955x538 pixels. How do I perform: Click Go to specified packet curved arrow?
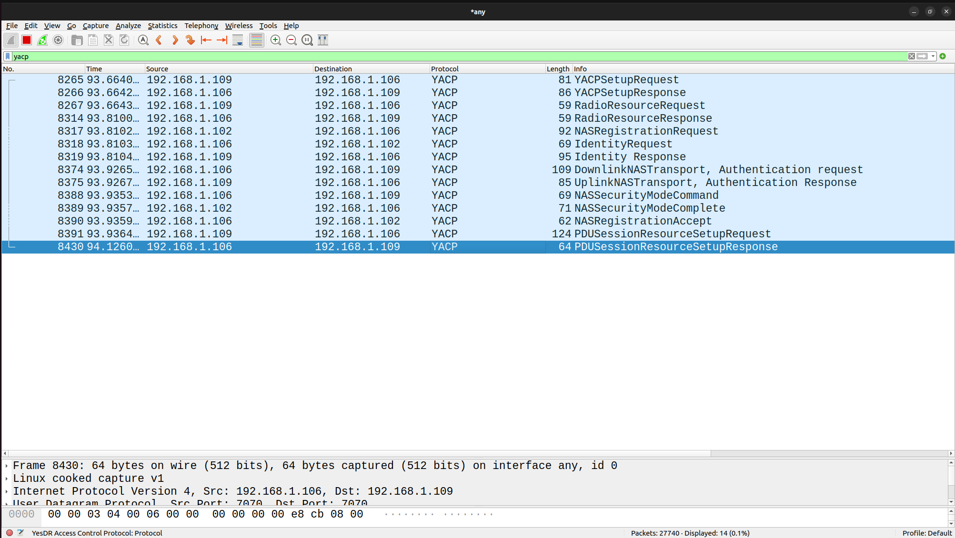pos(191,40)
